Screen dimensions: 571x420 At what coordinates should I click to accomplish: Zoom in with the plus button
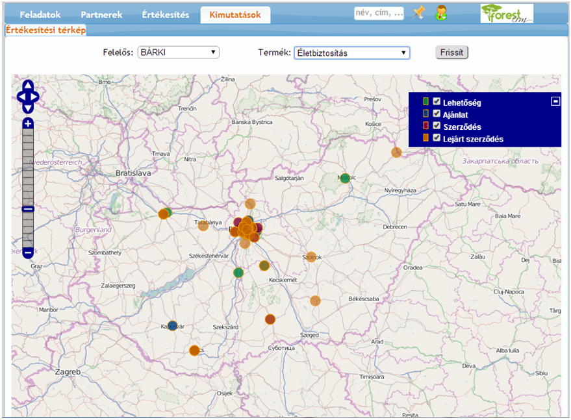point(28,123)
